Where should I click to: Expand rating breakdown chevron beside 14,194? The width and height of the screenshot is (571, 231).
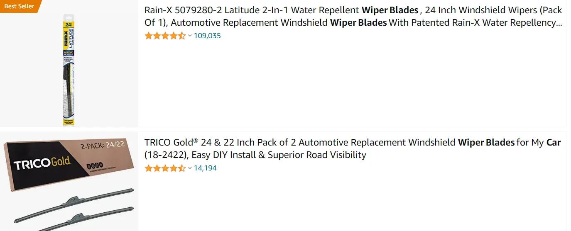[190, 168]
